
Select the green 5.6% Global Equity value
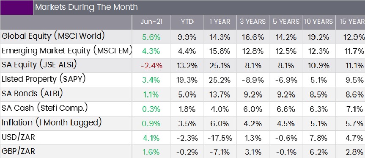[151, 37]
